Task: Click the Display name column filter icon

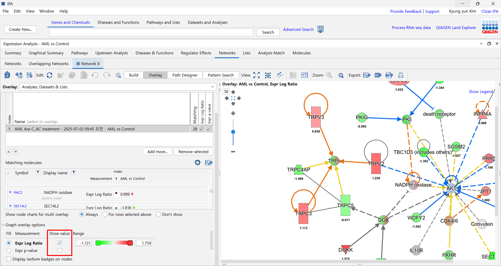Action: pyautogui.click(x=74, y=172)
